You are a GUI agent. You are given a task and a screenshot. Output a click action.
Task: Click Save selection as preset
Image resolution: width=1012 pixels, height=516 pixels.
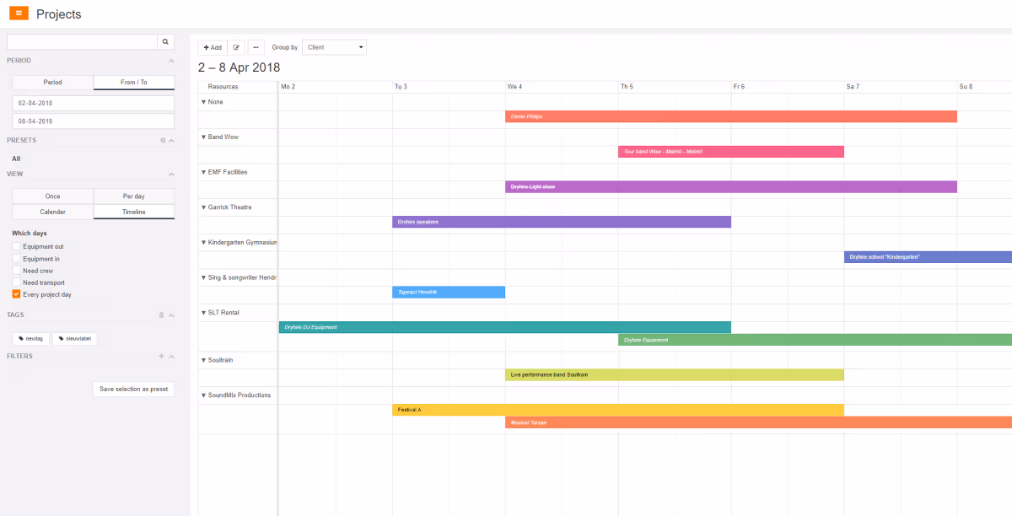pos(133,390)
